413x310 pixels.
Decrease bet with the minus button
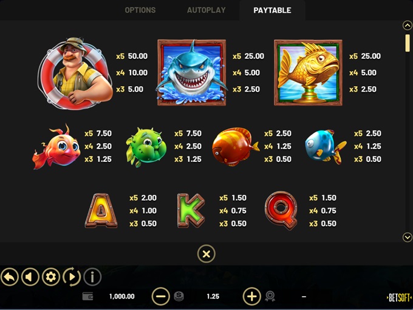[161, 296]
